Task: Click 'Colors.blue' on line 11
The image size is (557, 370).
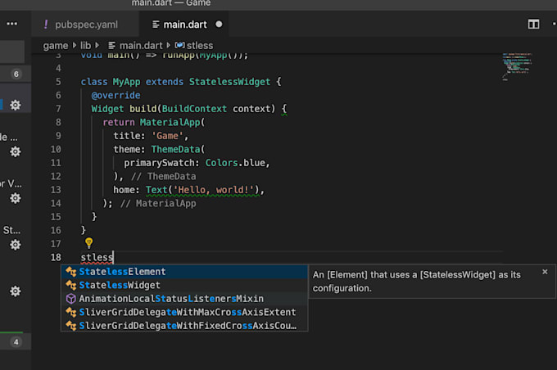Action: pyautogui.click(x=235, y=163)
